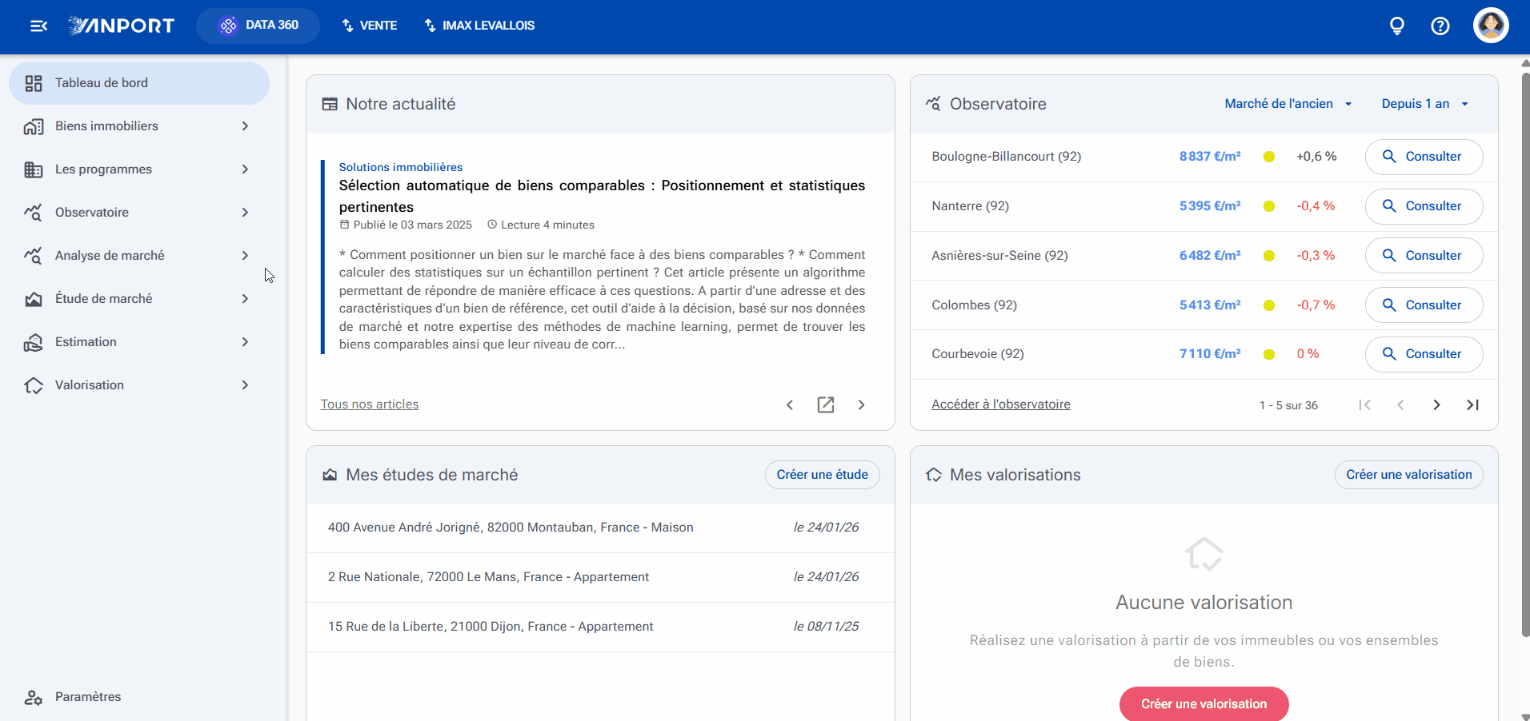Consult Nanterre market data
The width and height of the screenshot is (1530, 721).
(1424, 206)
